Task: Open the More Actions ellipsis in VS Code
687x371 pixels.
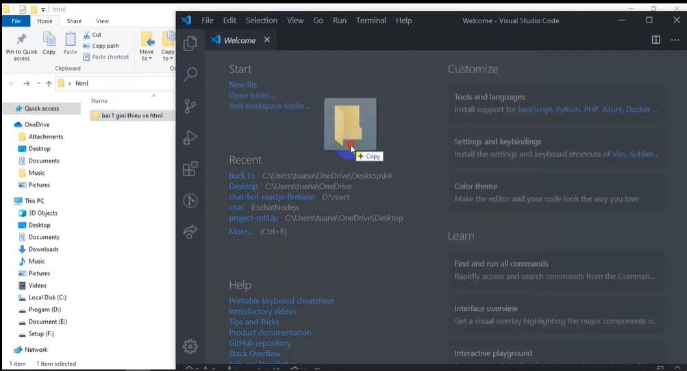Action: tap(675, 40)
